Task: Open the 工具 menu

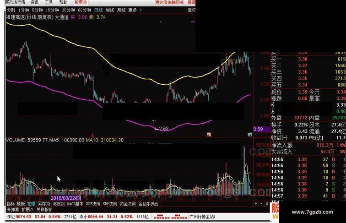Action: click(49, 2)
